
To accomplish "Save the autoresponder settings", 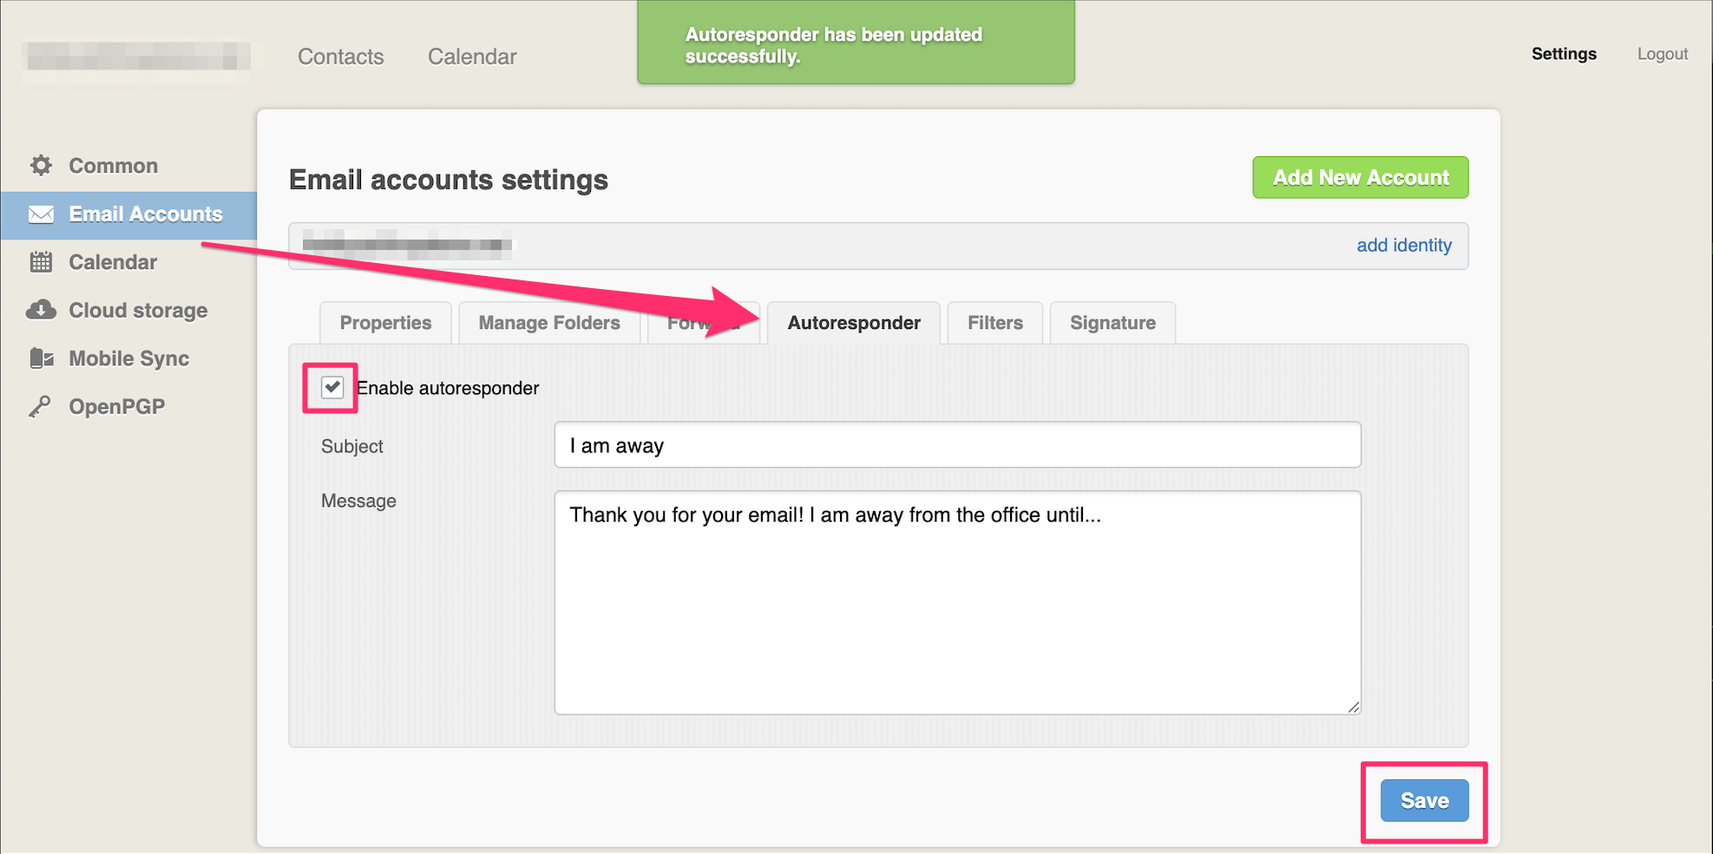I will point(1424,800).
